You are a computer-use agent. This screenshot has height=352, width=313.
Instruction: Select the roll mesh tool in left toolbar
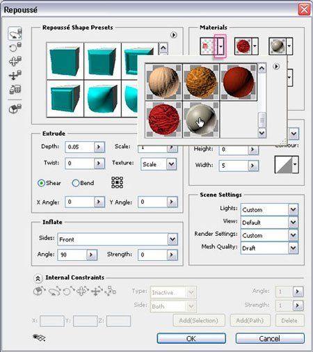[x=15, y=47]
